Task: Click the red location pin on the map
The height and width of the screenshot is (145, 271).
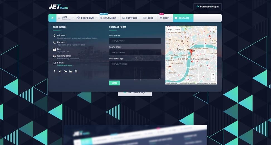Action: click(x=191, y=51)
